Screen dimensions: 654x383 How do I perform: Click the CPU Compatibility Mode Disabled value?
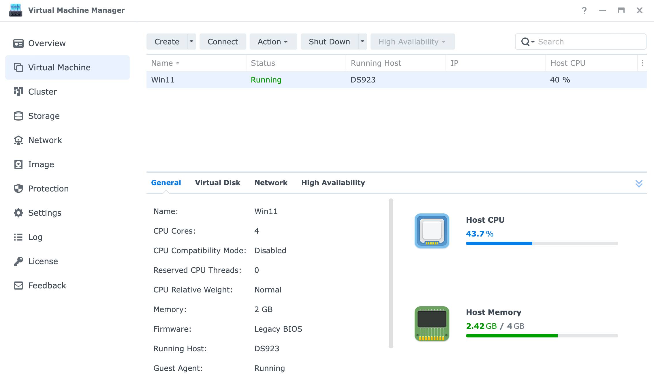[270, 250]
